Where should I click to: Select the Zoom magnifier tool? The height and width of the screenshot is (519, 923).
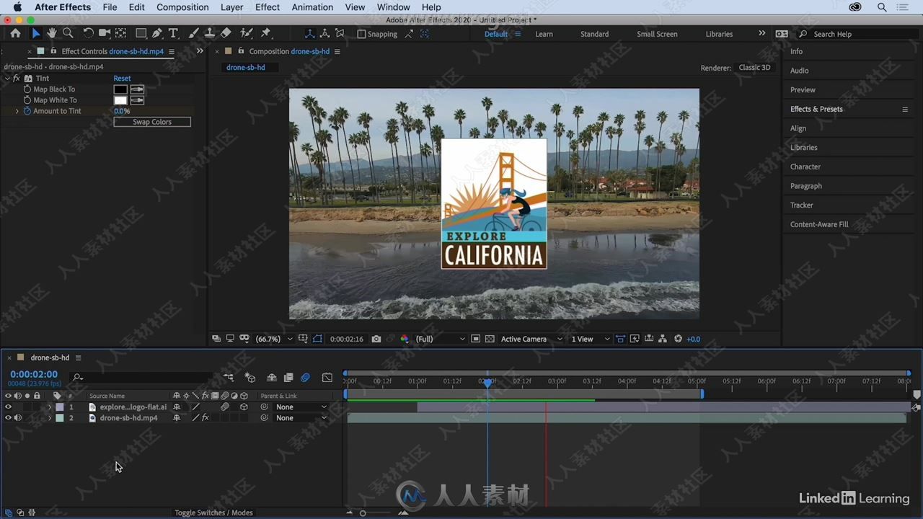(68, 33)
